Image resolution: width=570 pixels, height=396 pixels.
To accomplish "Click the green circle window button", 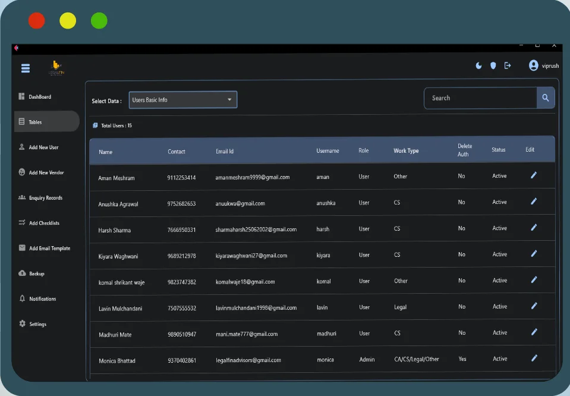I will click(99, 20).
